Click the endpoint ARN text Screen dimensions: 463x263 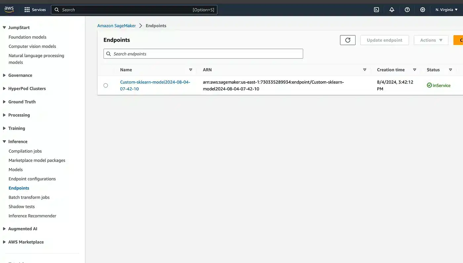coord(274,85)
